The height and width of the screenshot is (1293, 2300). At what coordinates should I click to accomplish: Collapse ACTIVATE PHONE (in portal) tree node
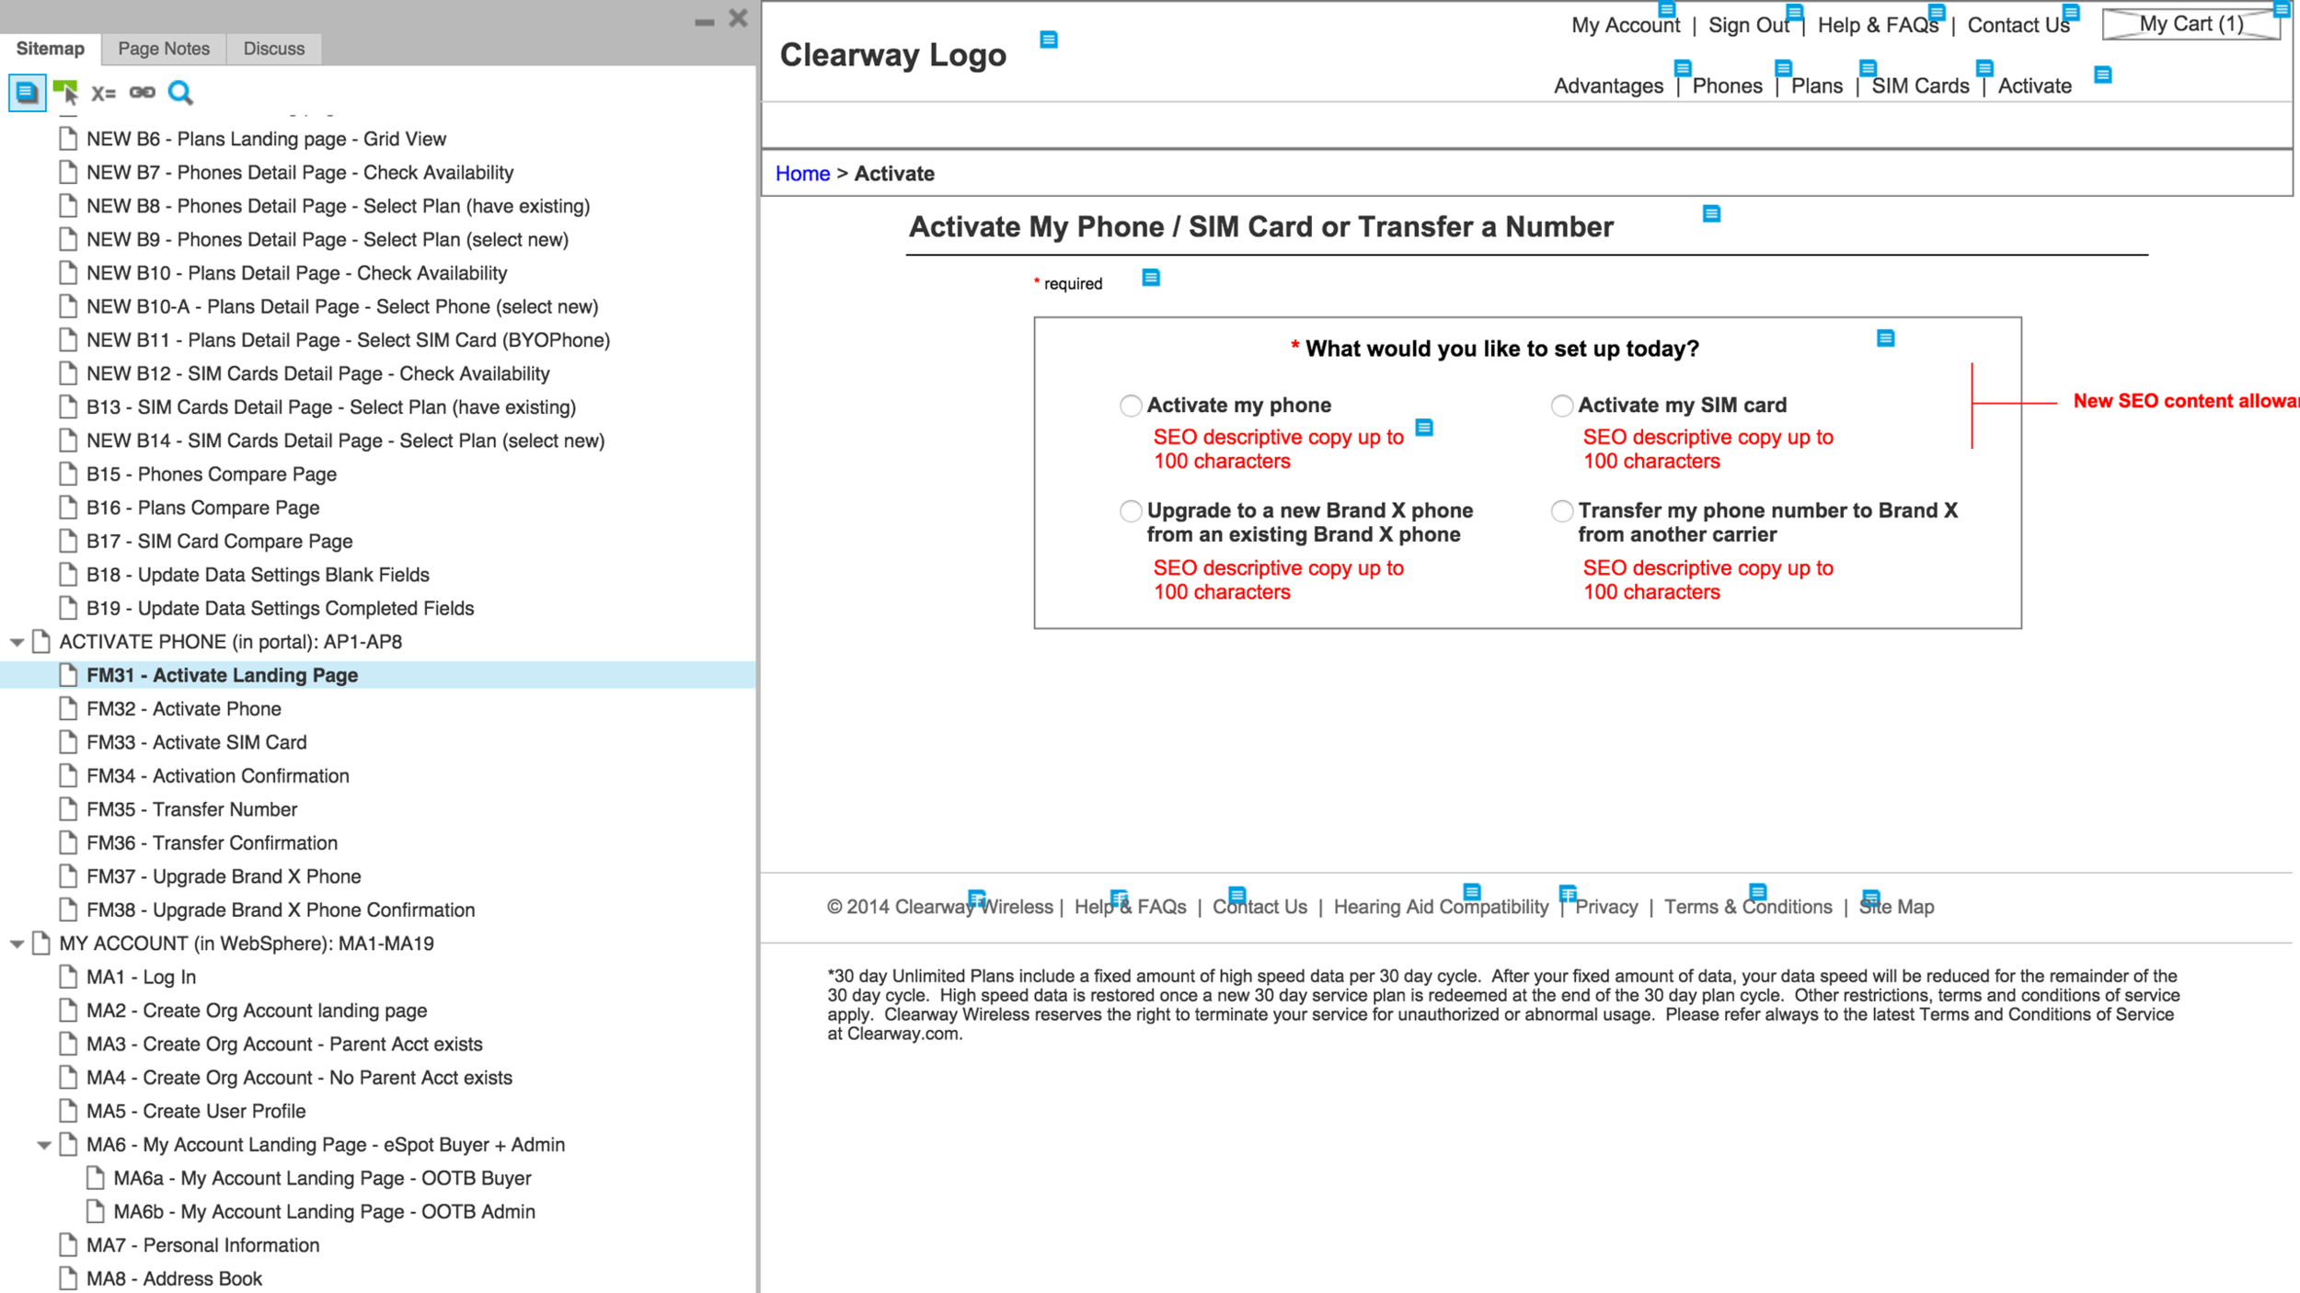[x=17, y=642]
